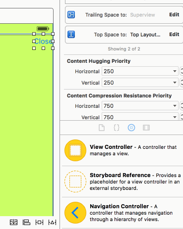Click the Storyboard Reference description text

pyautogui.click(x=135, y=182)
